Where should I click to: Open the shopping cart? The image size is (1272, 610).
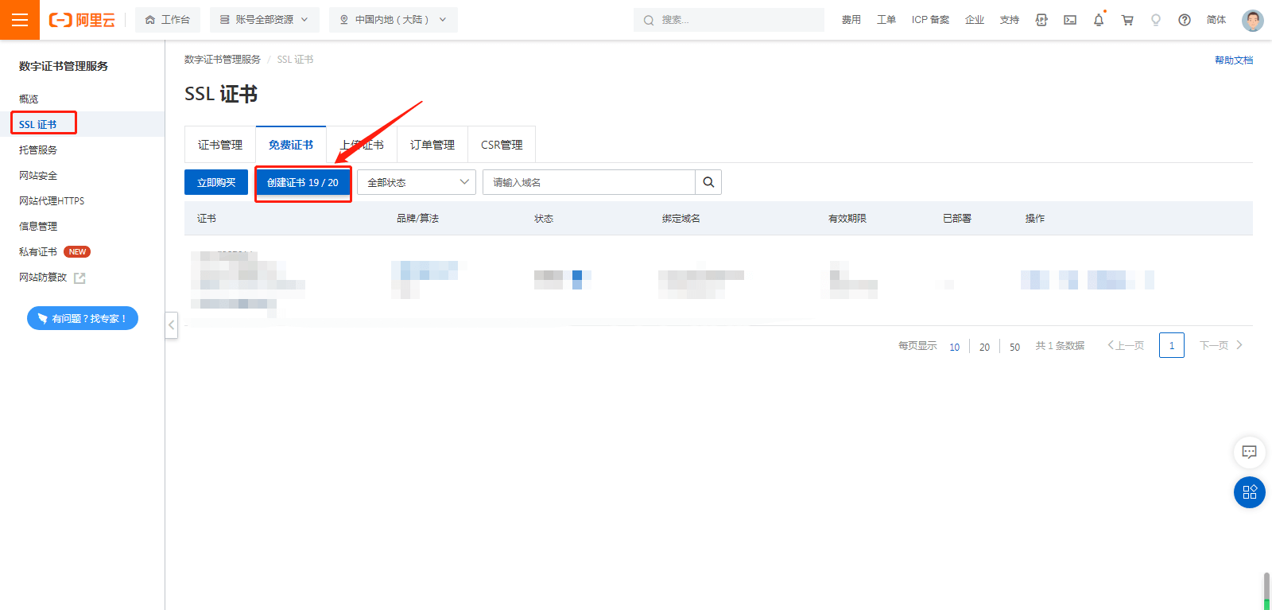1127,20
